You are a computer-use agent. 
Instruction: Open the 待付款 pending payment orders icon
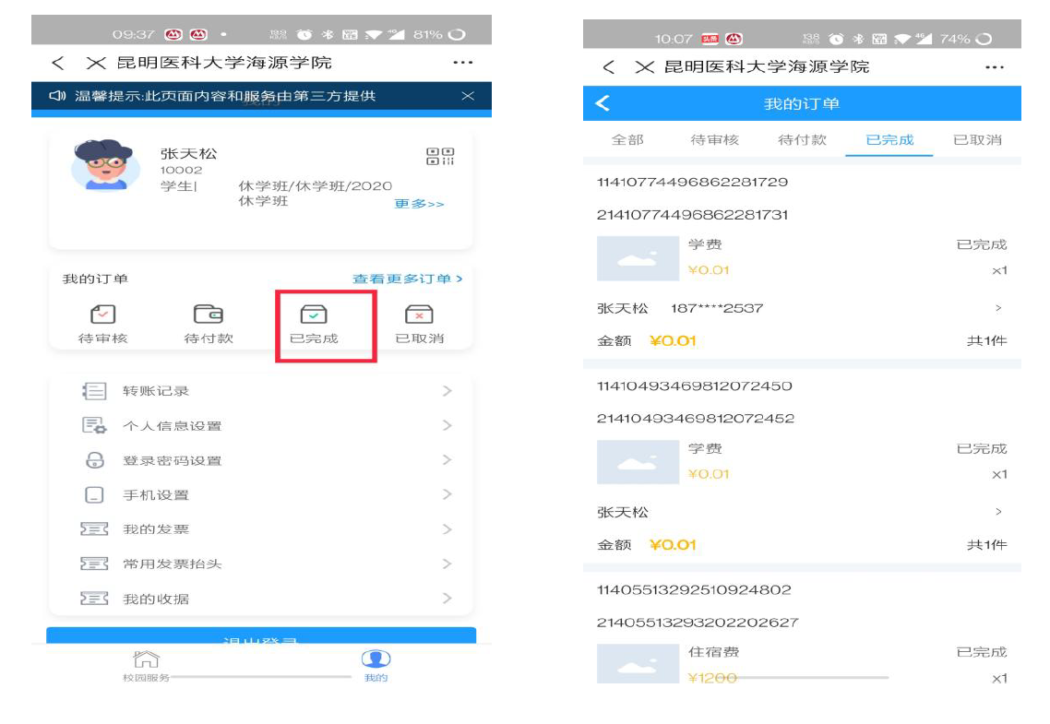209,316
